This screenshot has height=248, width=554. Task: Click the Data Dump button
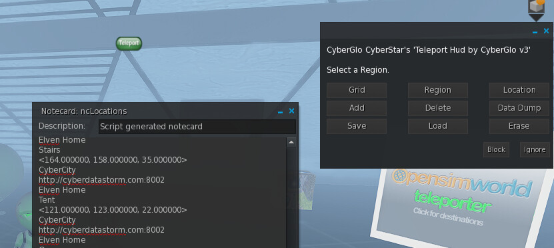point(519,108)
